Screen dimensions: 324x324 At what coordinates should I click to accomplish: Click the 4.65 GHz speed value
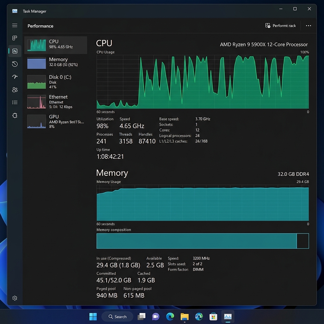point(132,126)
